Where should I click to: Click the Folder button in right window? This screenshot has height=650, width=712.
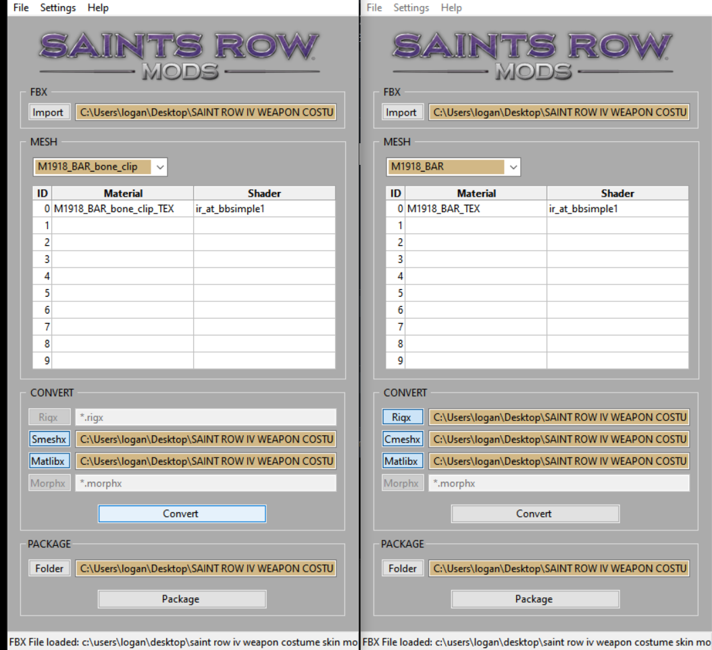tap(403, 568)
